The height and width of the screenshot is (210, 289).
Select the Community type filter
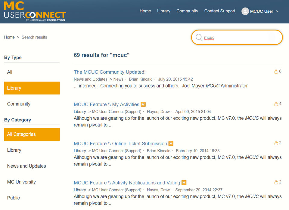tap(32, 104)
